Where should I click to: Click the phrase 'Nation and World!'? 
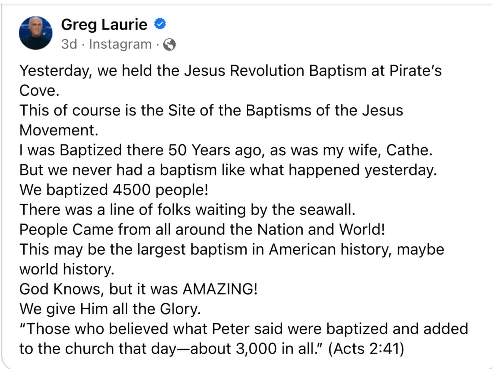pos(321,229)
